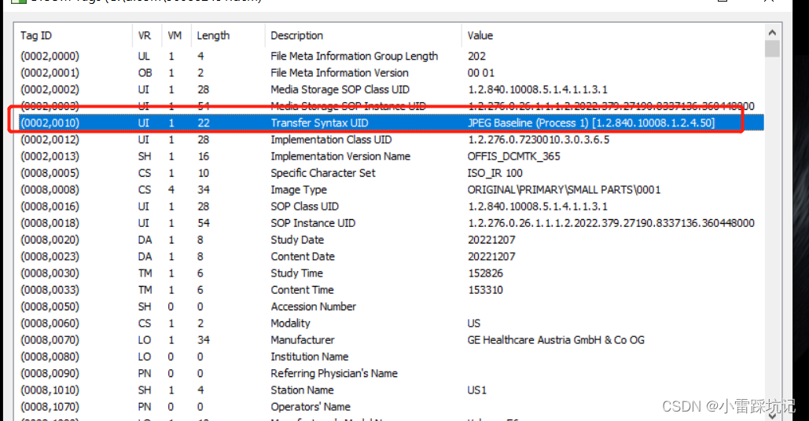The height and width of the screenshot is (421, 809).
Task: Select the Modality row
Action: coord(391,323)
